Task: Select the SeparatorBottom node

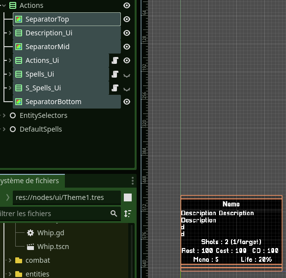Action: pos(67,102)
